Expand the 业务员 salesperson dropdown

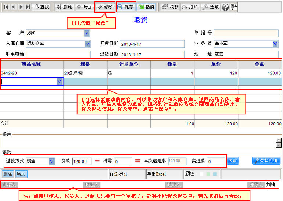[x=275, y=44]
